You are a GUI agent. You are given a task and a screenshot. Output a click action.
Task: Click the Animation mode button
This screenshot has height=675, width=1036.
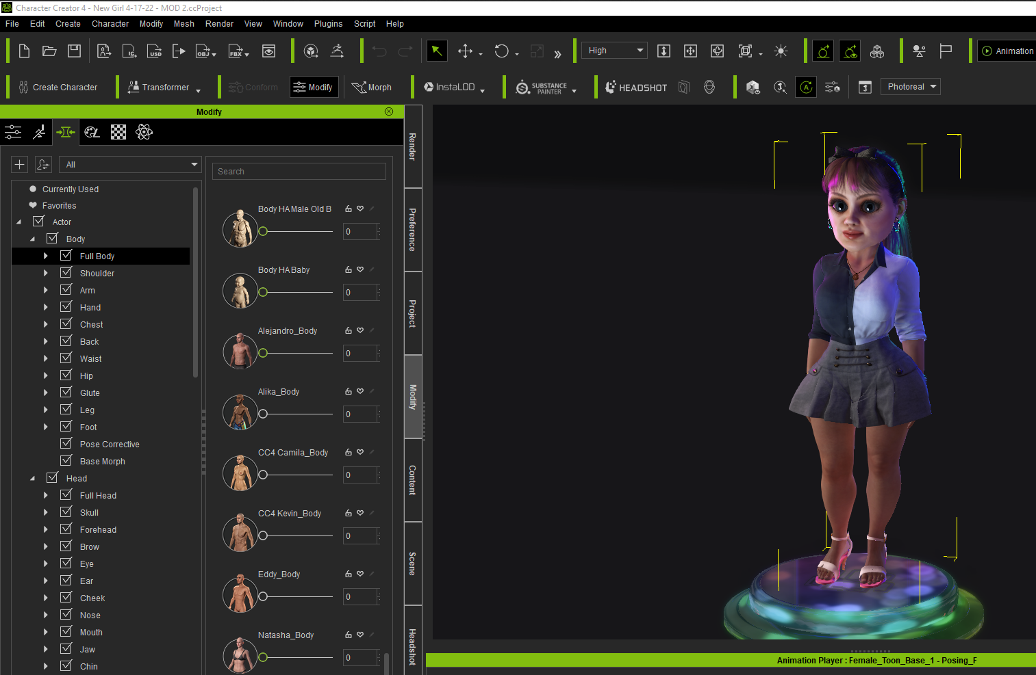pyautogui.click(x=1007, y=51)
